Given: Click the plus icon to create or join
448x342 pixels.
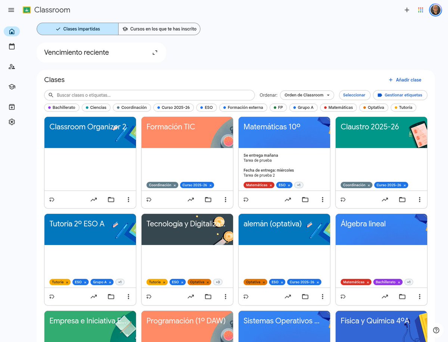Looking at the screenshot, I should pyautogui.click(x=407, y=10).
